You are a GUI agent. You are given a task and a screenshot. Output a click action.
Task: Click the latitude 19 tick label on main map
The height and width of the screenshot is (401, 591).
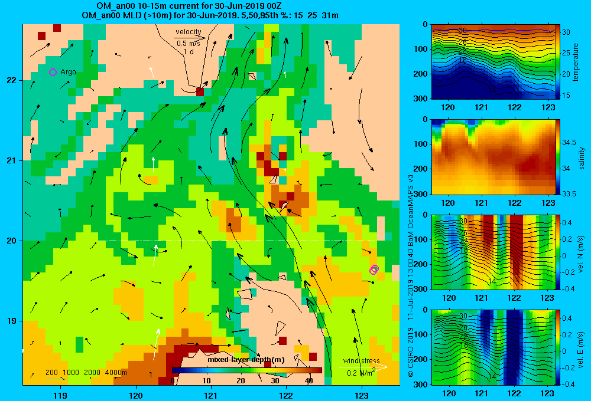tap(12, 321)
